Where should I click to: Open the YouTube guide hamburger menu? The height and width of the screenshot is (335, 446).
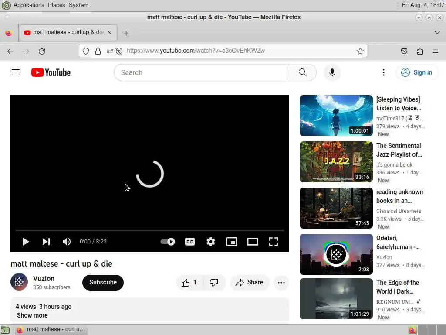coord(16,72)
